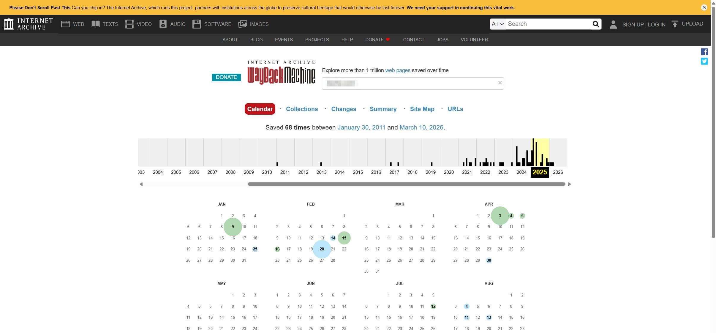Switch to the Summary tab
Viewport: 716px width, 333px height.
383,109
